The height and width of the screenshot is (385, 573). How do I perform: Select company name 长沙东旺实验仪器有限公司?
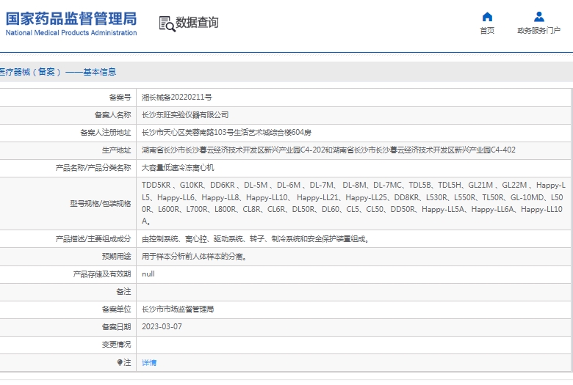[185, 115]
